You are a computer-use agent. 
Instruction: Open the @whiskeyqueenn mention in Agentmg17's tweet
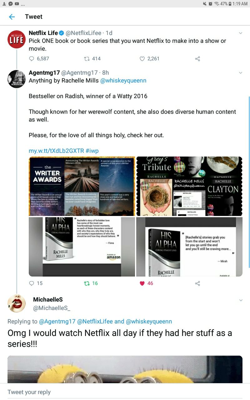point(123,81)
